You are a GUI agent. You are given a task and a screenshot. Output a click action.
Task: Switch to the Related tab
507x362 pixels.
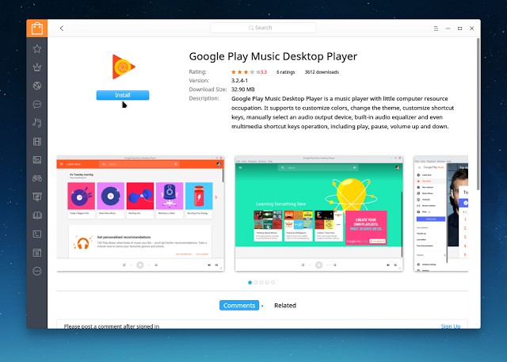click(284, 305)
